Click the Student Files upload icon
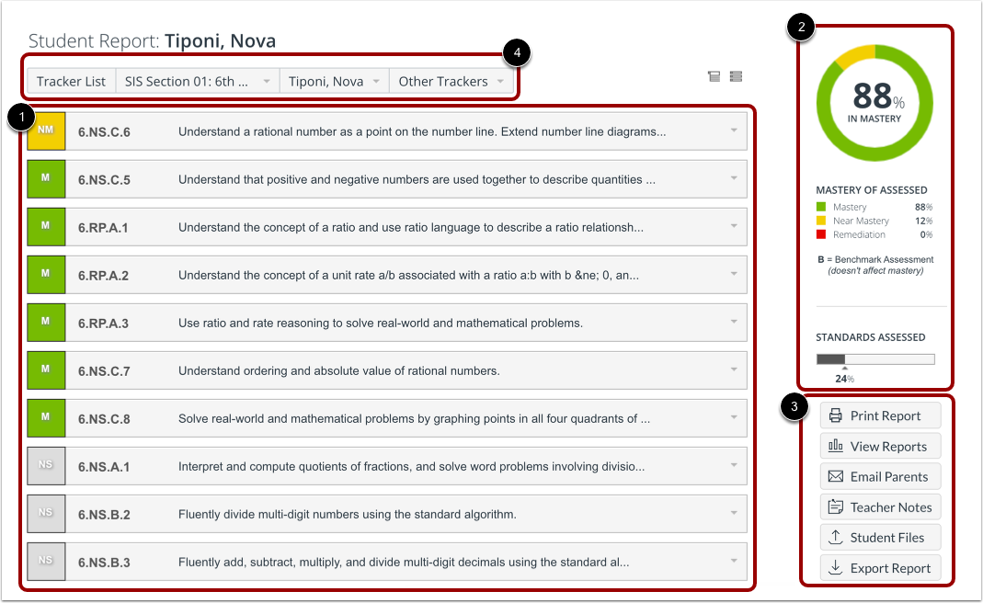This screenshot has width=983, height=603. click(838, 537)
